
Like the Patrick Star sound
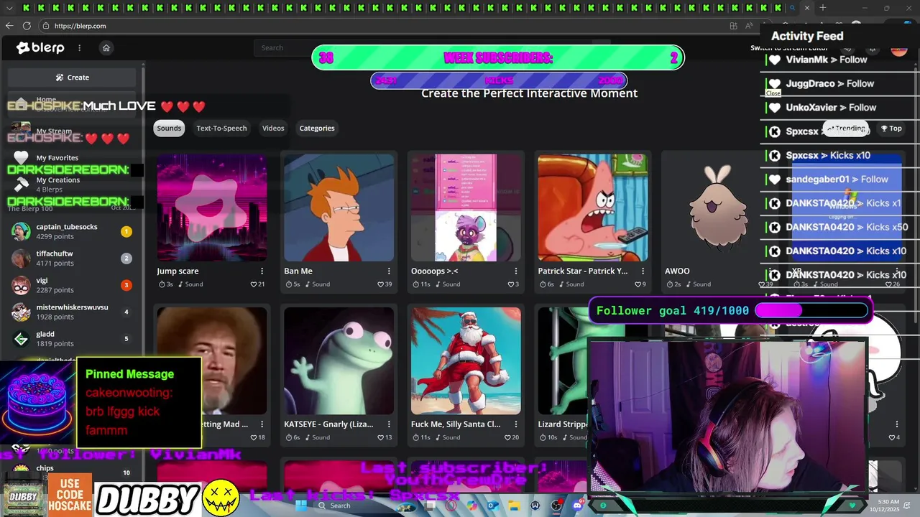pos(638,284)
